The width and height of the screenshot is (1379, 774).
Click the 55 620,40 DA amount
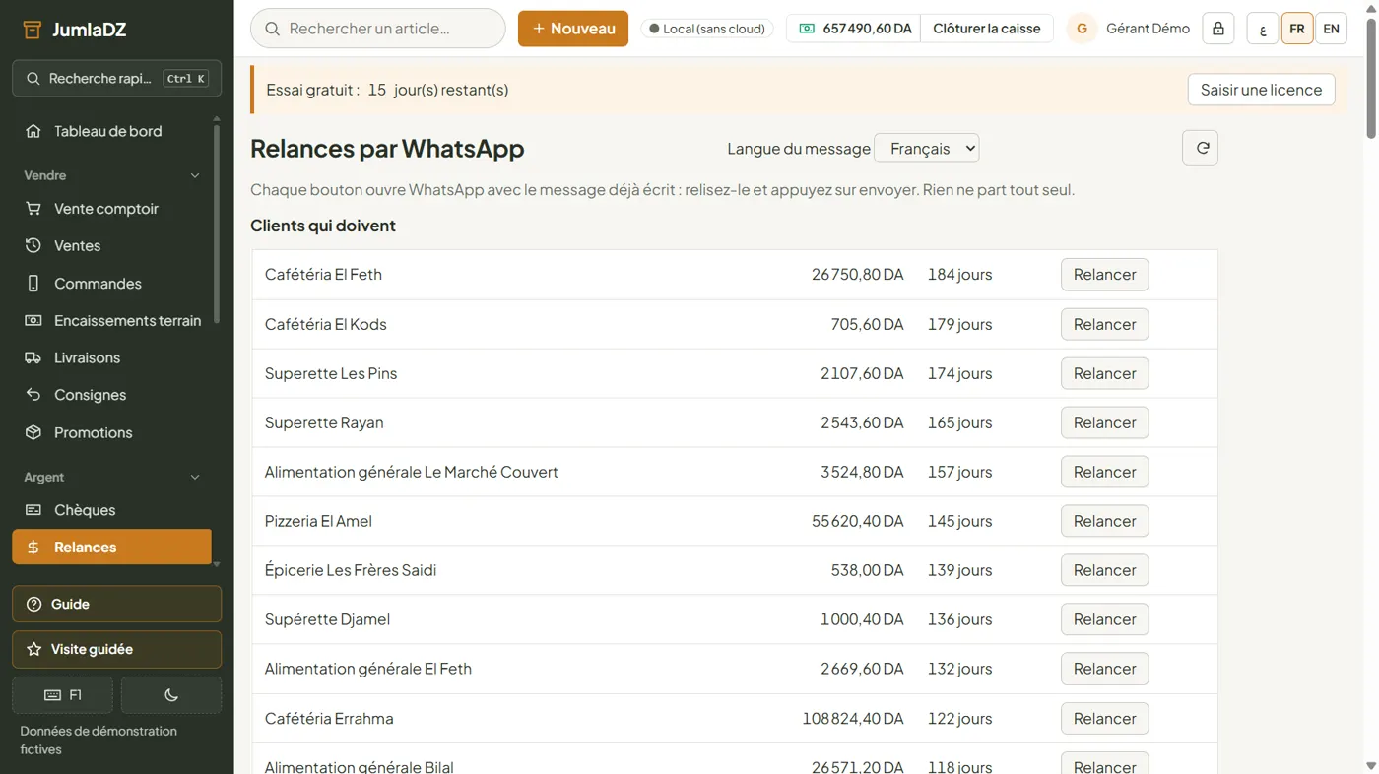click(x=858, y=521)
